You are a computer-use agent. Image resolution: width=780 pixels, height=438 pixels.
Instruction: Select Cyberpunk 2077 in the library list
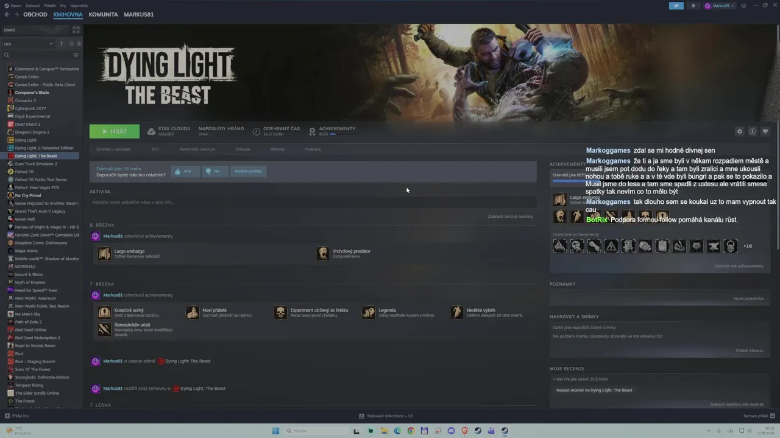coord(30,108)
